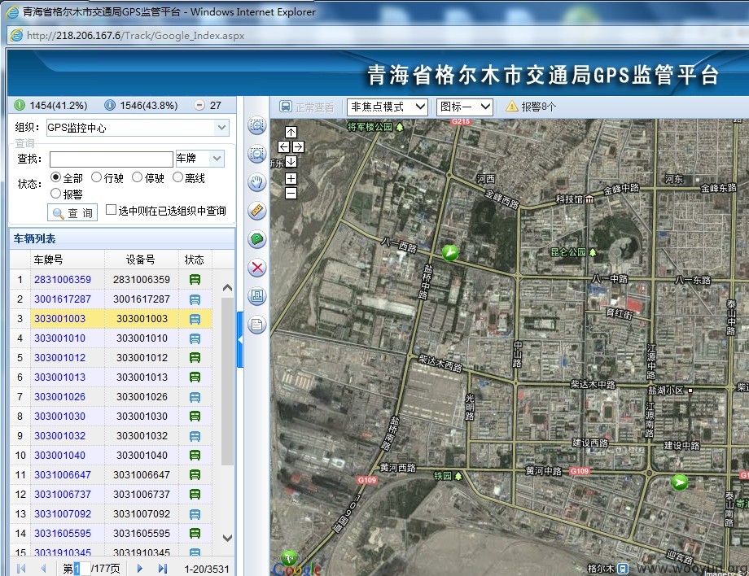Viewport: 749px width, 576px height.
Task: Open vehicle link 3031605595
Action: 63,534
